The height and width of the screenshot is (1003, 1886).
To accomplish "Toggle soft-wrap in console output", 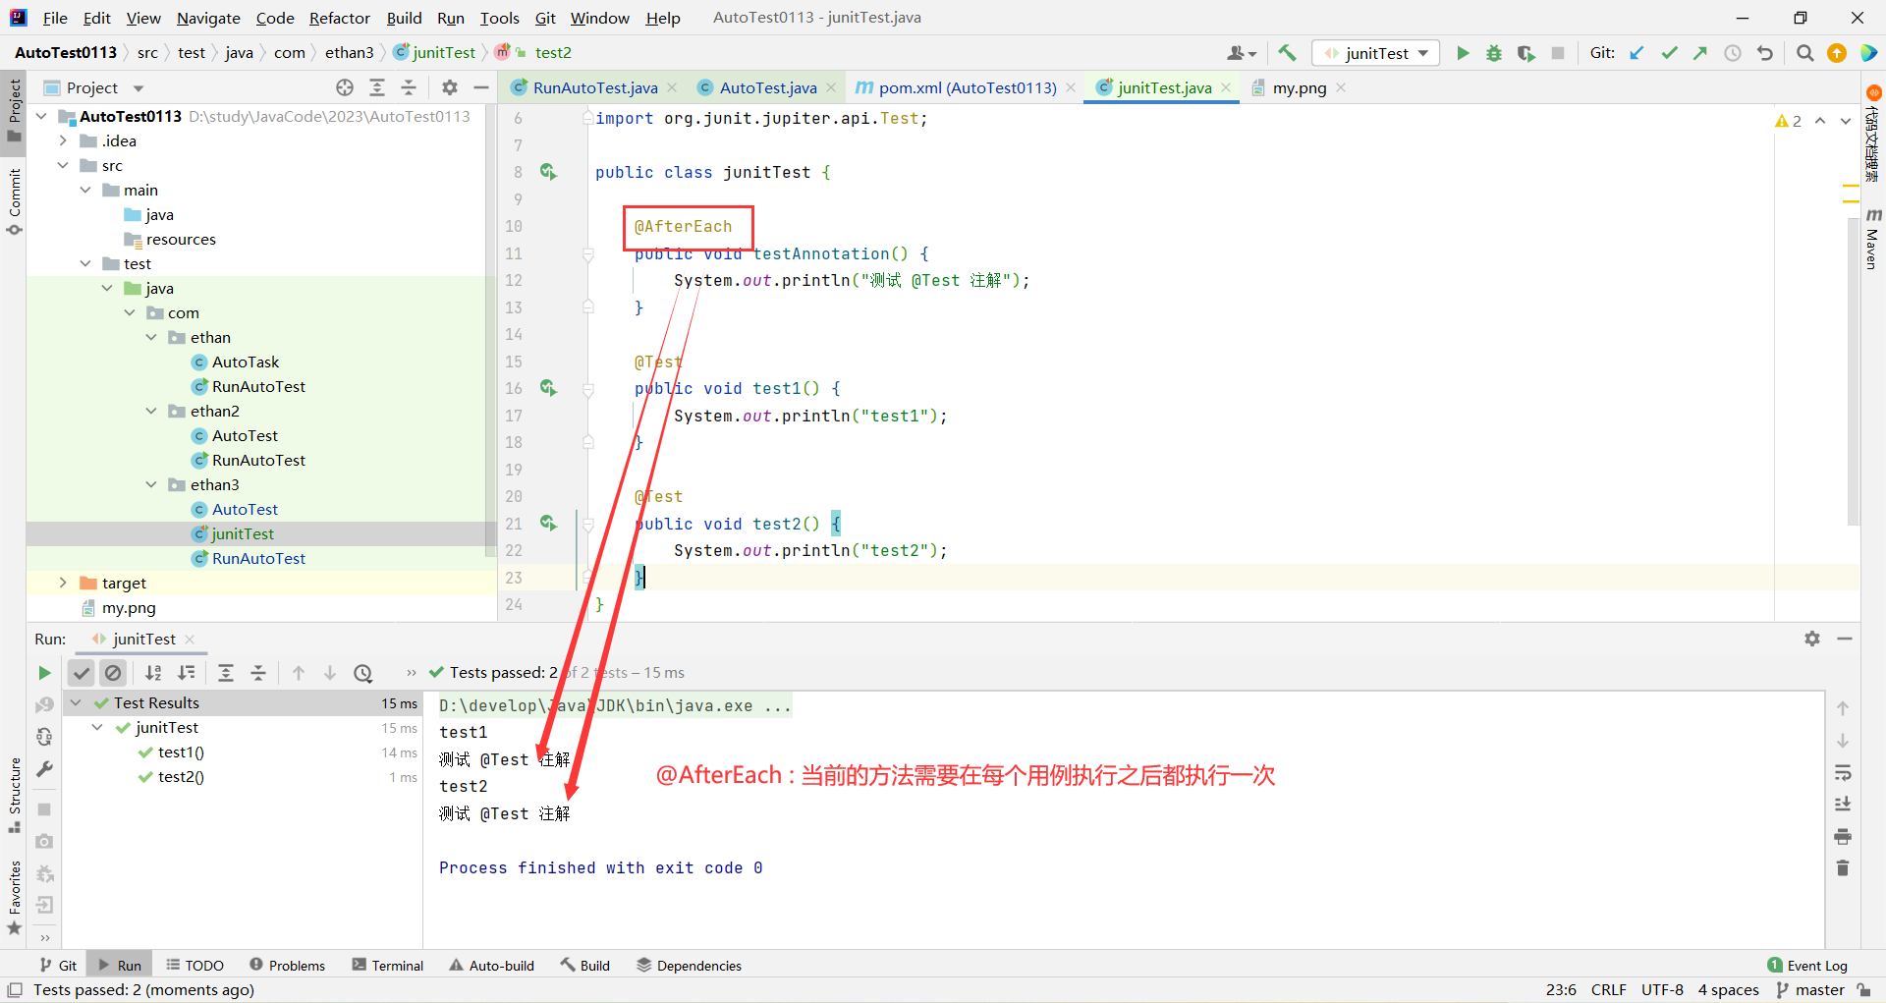I will (x=1843, y=772).
